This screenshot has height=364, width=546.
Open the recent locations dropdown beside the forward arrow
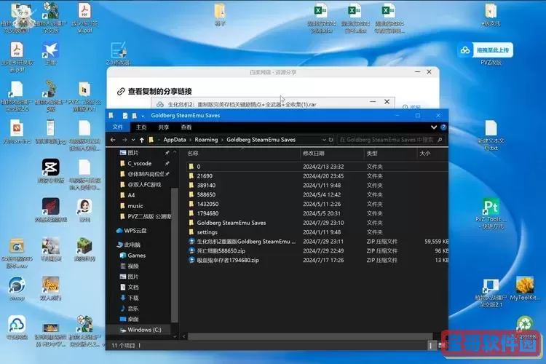pos(133,140)
